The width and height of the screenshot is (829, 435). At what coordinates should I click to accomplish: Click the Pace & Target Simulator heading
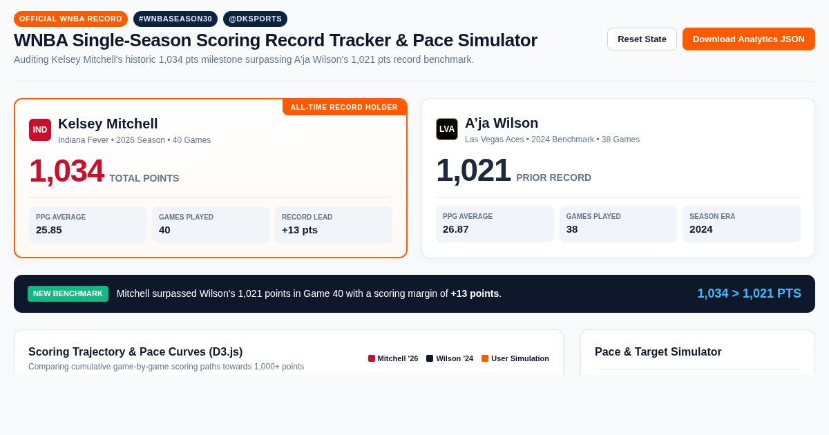(658, 351)
